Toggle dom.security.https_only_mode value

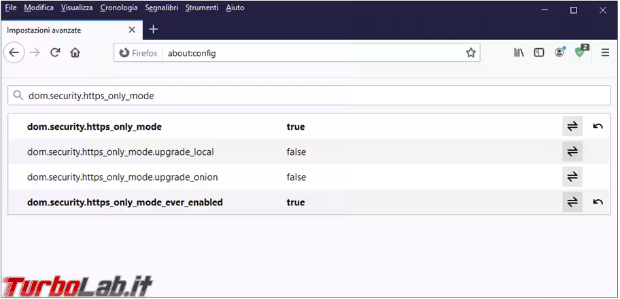pyautogui.click(x=572, y=126)
